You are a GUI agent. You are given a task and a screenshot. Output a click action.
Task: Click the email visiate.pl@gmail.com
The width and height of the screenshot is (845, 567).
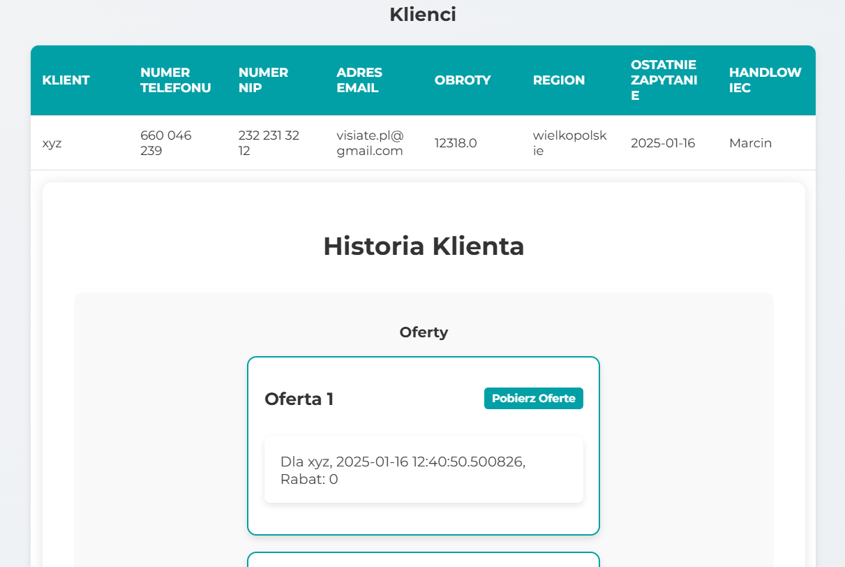[371, 143]
